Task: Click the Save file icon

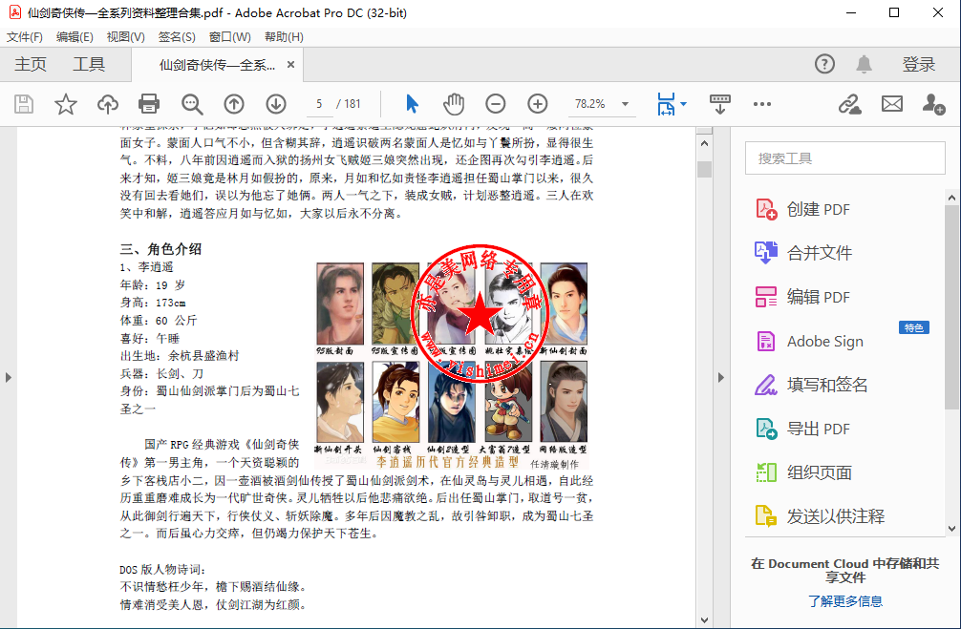Action: [24, 104]
